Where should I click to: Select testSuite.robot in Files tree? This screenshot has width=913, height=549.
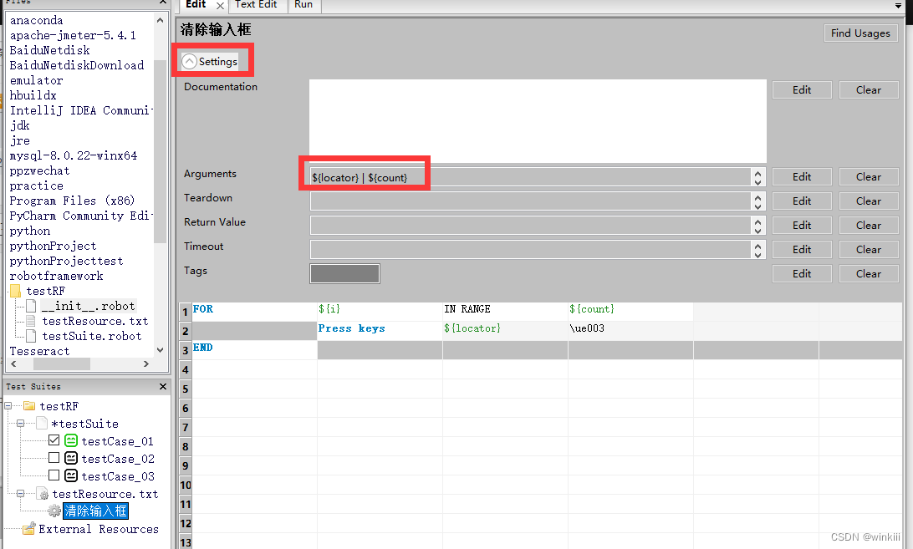pyautogui.click(x=92, y=336)
